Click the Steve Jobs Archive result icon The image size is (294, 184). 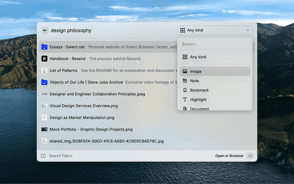pos(45,82)
